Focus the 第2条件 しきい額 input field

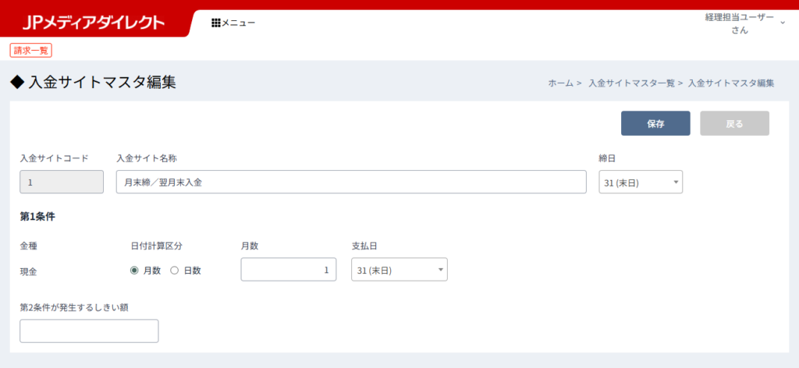point(89,331)
